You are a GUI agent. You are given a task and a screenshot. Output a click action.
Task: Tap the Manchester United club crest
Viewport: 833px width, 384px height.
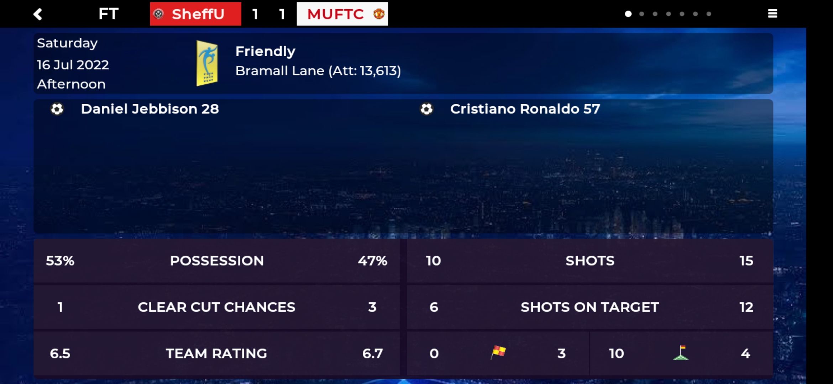point(379,14)
